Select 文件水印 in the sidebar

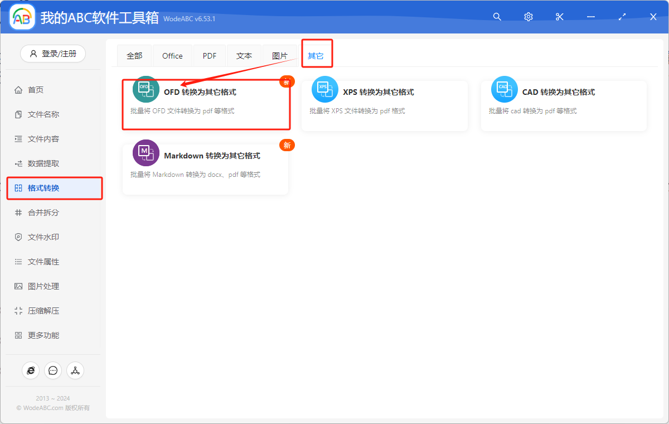[x=43, y=237]
